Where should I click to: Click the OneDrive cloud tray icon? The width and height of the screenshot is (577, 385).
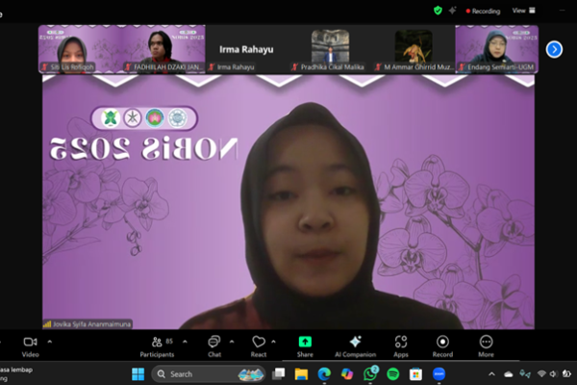click(509, 374)
